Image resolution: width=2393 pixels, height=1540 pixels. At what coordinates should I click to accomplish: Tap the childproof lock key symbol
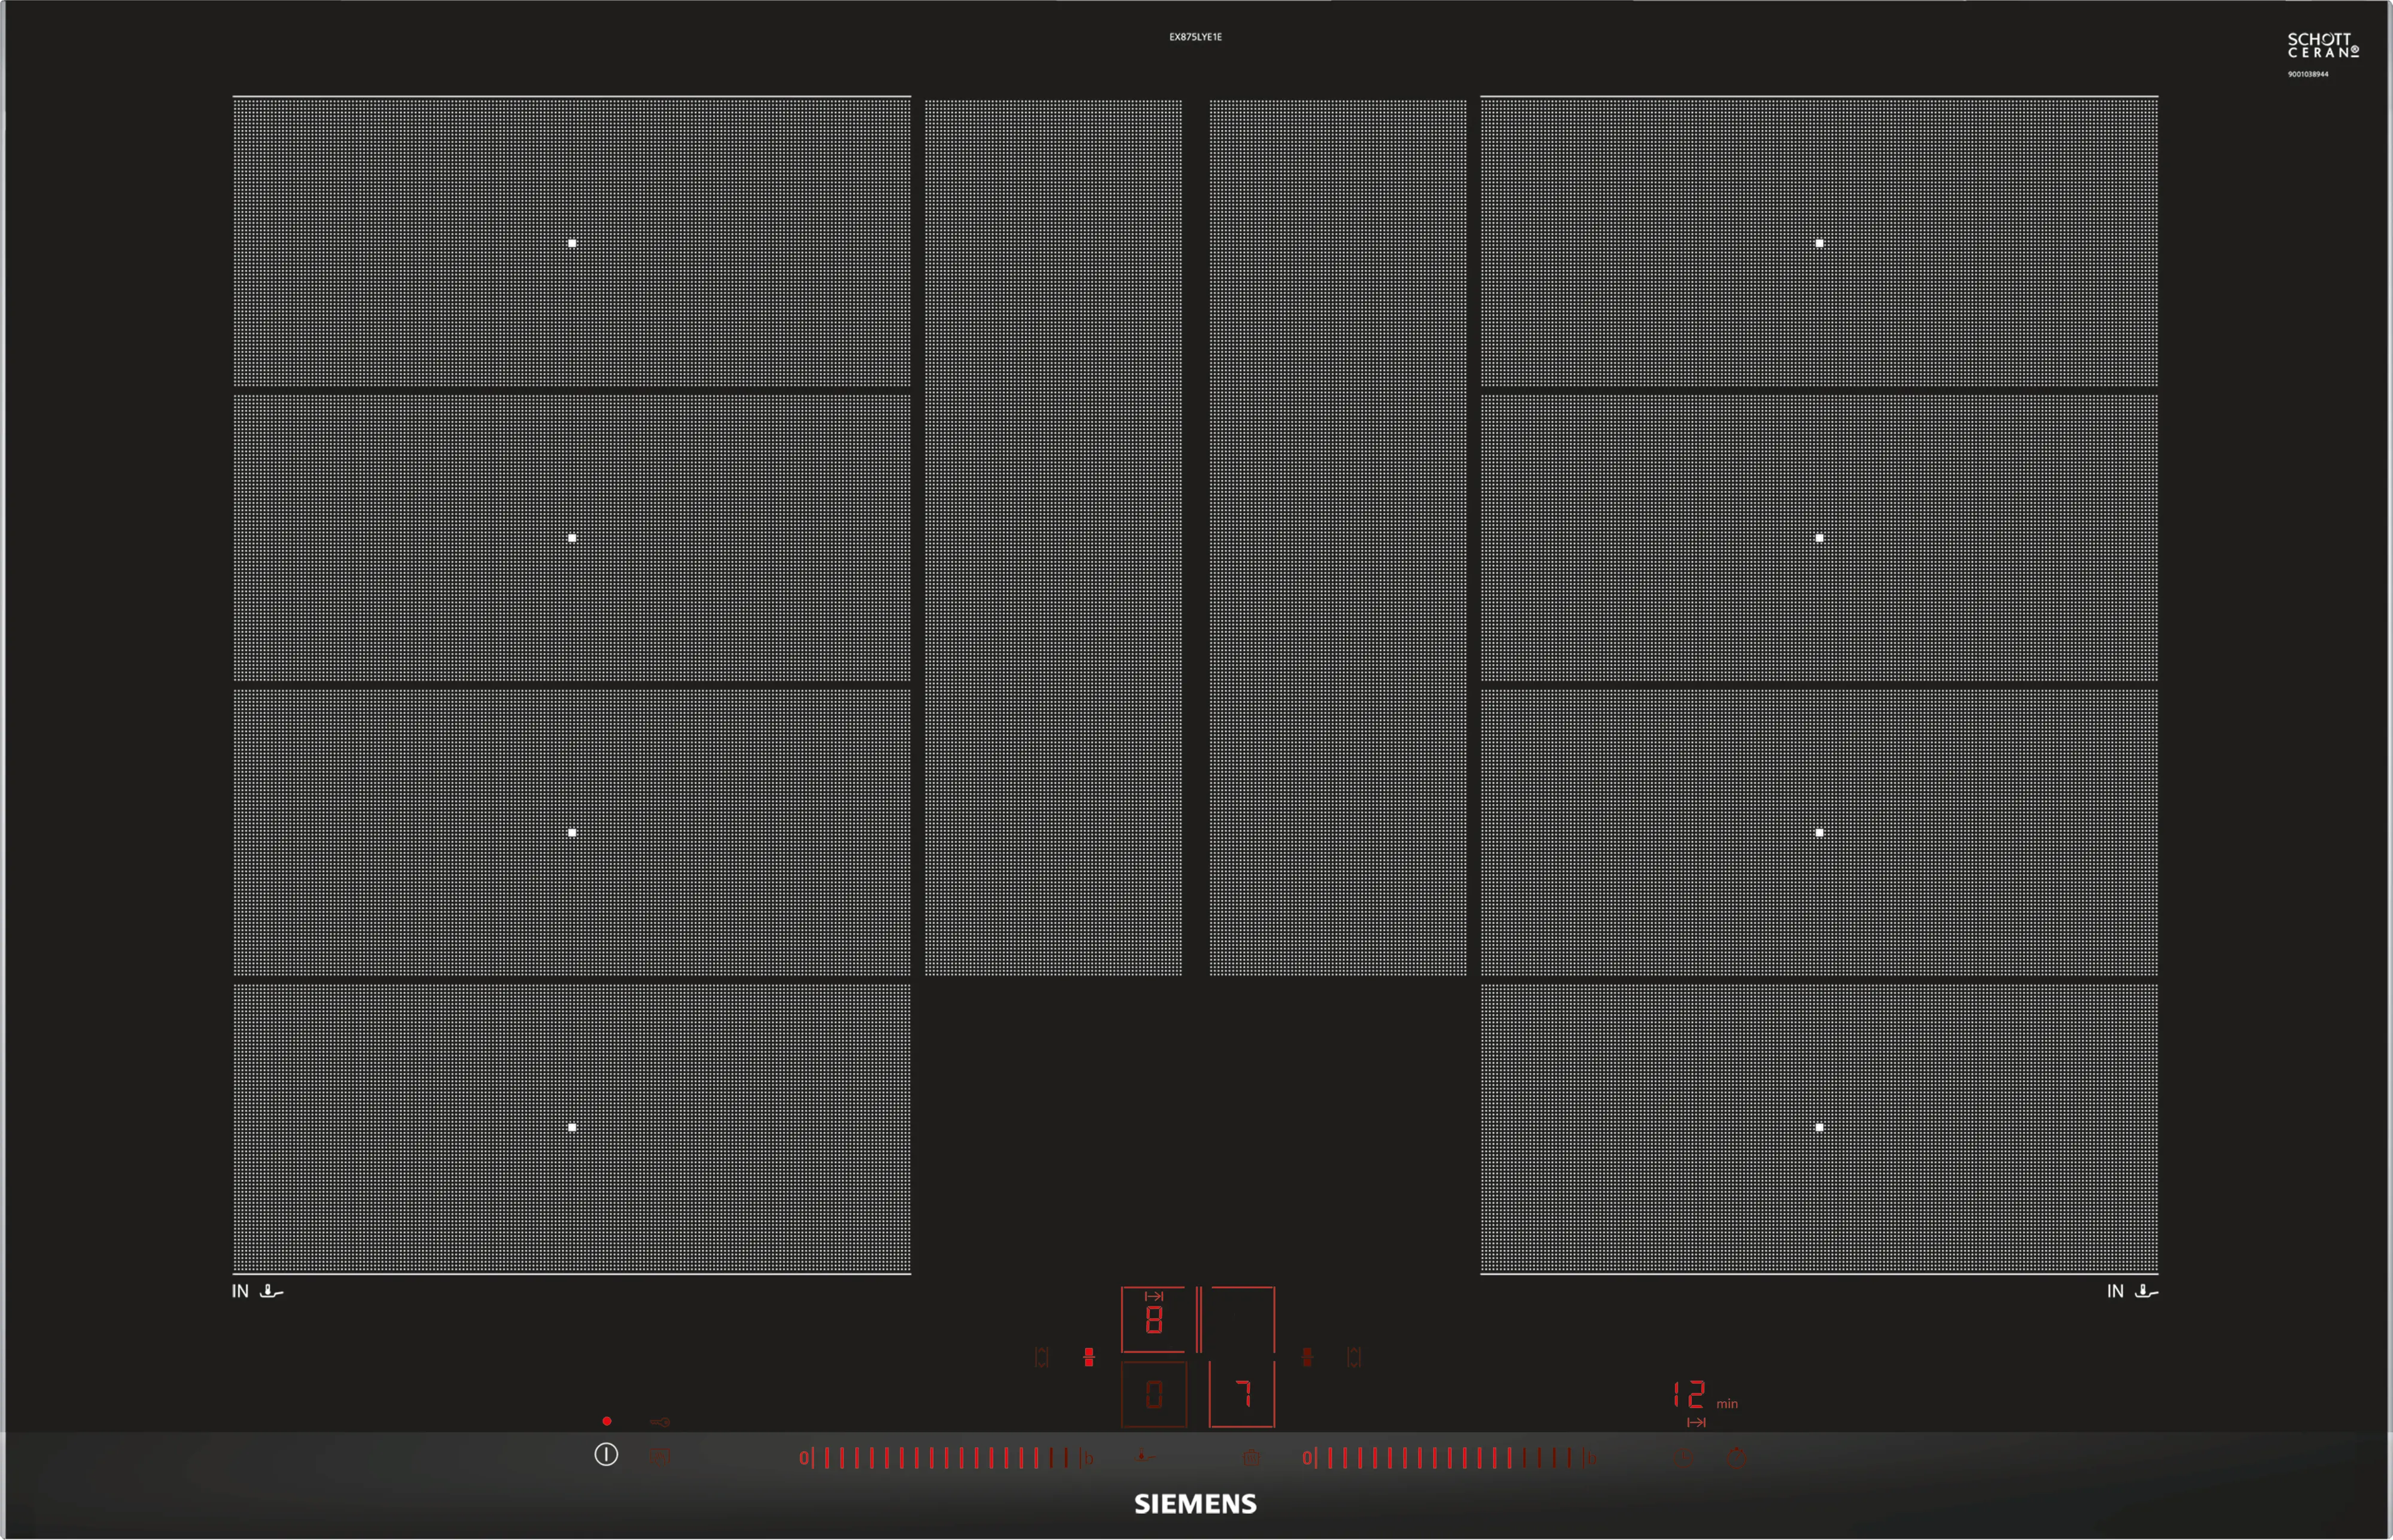click(x=660, y=1422)
